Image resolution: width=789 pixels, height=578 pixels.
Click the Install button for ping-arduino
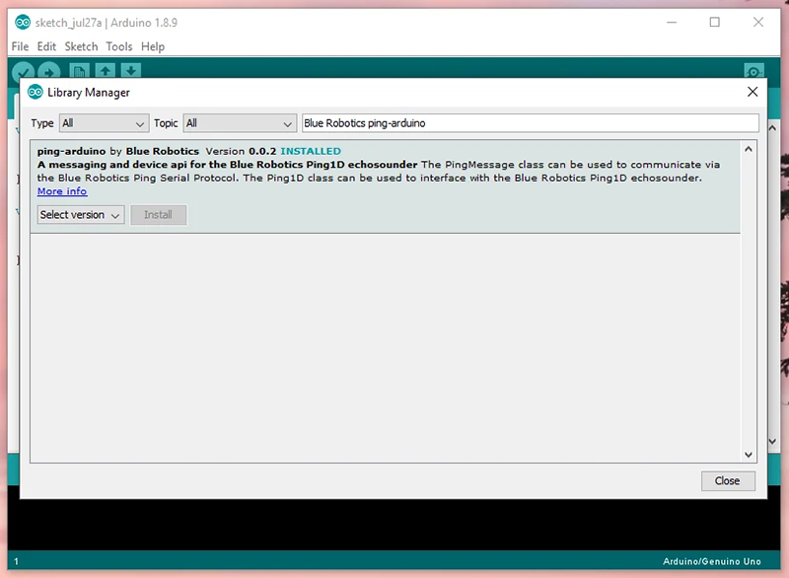click(x=158, y=215)
